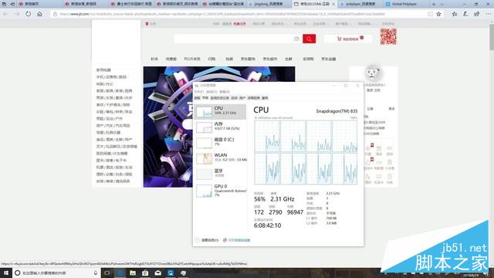This screenshot has width=494, height=278.
Task: Open the 详细信息 (Details) tab in Task Manager
Action: (254, 98)
